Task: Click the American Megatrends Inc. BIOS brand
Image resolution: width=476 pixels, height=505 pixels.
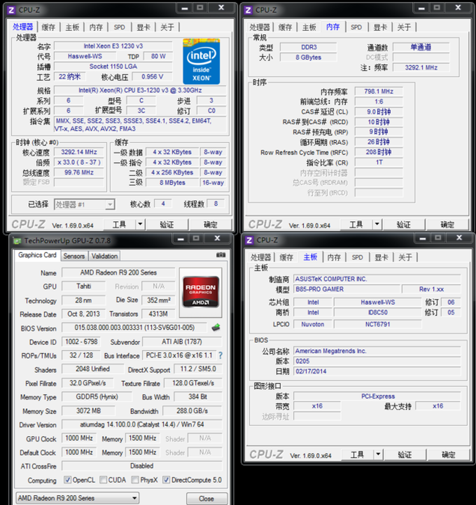Action: 377,351
